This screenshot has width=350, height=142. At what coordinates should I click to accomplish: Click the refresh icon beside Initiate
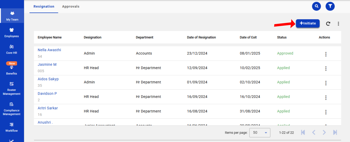(x=328, y=24)
